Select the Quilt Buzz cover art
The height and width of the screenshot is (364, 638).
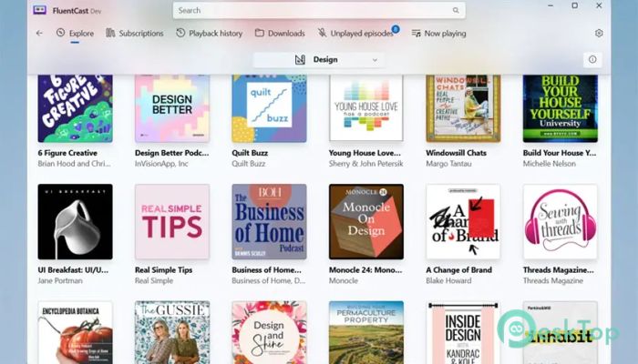point(269,108)
